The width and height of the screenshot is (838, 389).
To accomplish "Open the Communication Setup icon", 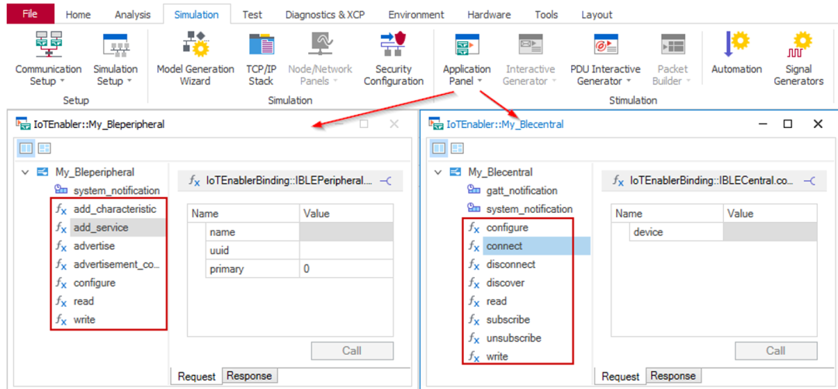I will [48, 44].
